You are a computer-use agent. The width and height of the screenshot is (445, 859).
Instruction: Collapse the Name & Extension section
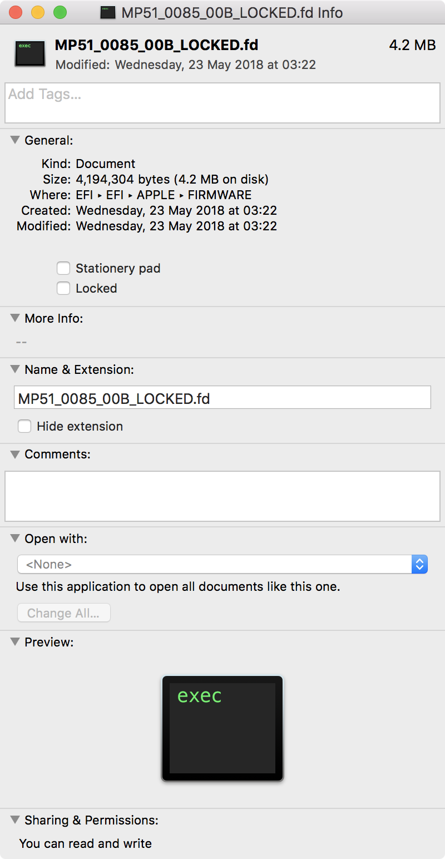coord(15,369)
